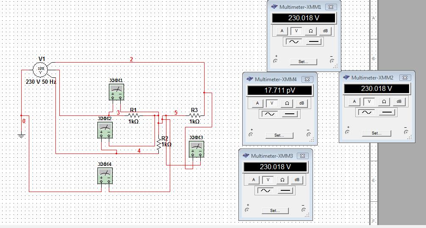
Task: Open Set... options in Multimeter-XMM1
Action: pyautogui.click(x=303, y=61)
